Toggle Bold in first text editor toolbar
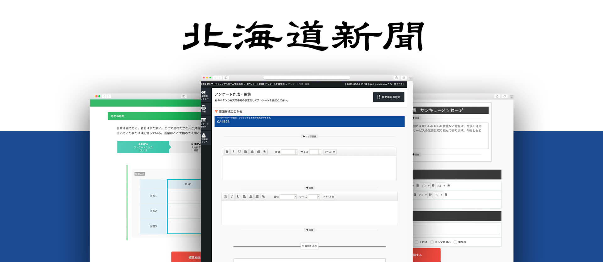603x262 pixels. [x=227, y=152]
